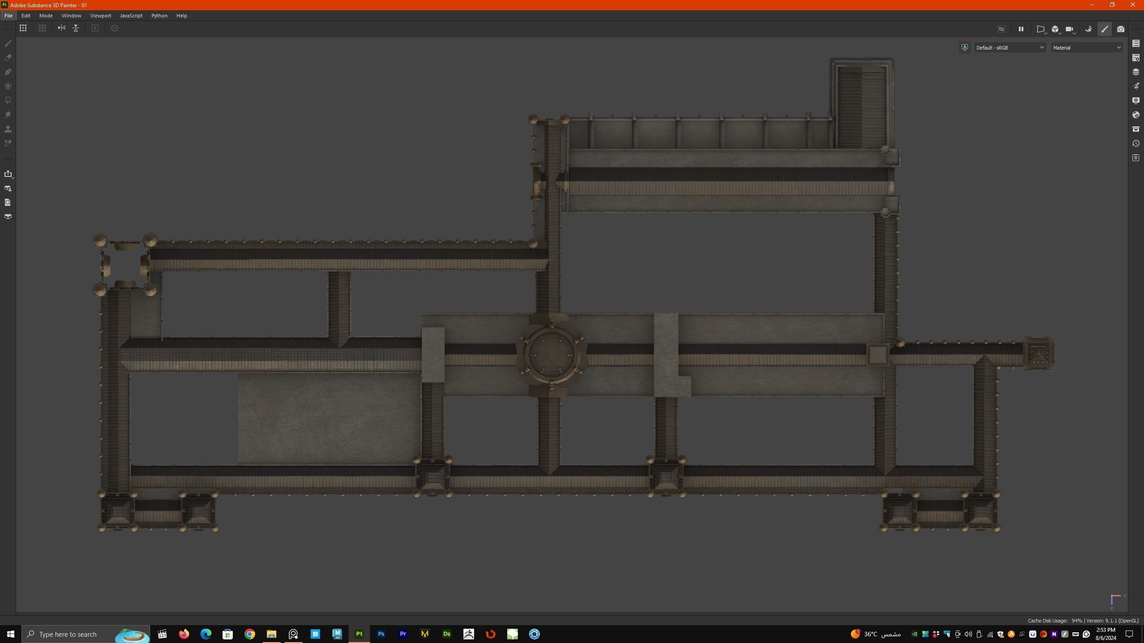Toggle pause engine computation button

point(1021,29)
